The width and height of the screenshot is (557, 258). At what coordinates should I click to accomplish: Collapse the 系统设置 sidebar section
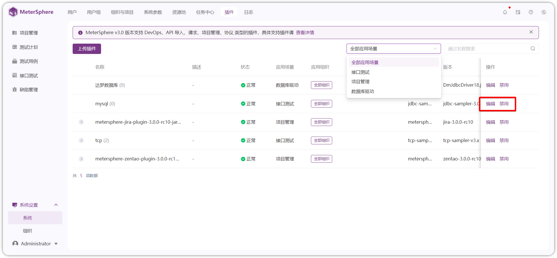[x=56, y=205]
